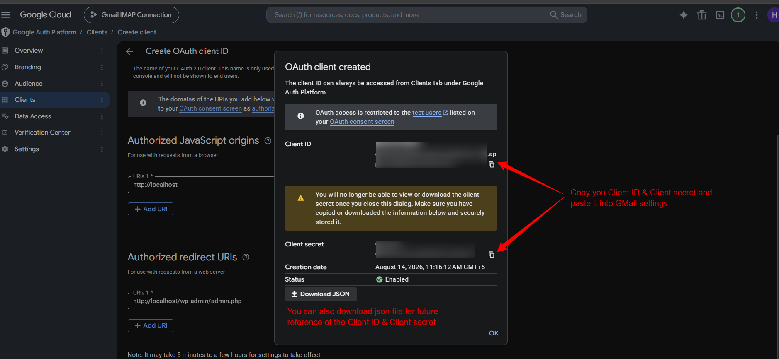Select Verification Center in the sidebar
The height and width of the screenshot is (359, 779).
tap(54, 133)
